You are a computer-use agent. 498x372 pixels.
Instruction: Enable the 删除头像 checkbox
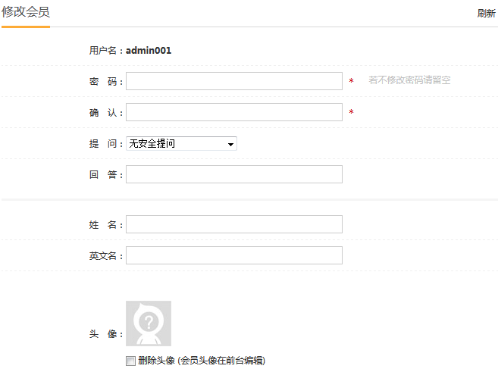coord(131,361)
